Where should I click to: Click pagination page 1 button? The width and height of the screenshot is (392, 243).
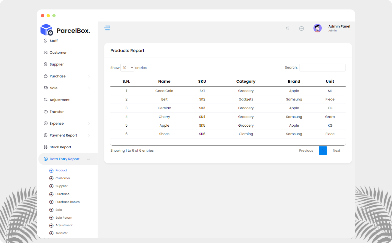(x=323, y=150)
